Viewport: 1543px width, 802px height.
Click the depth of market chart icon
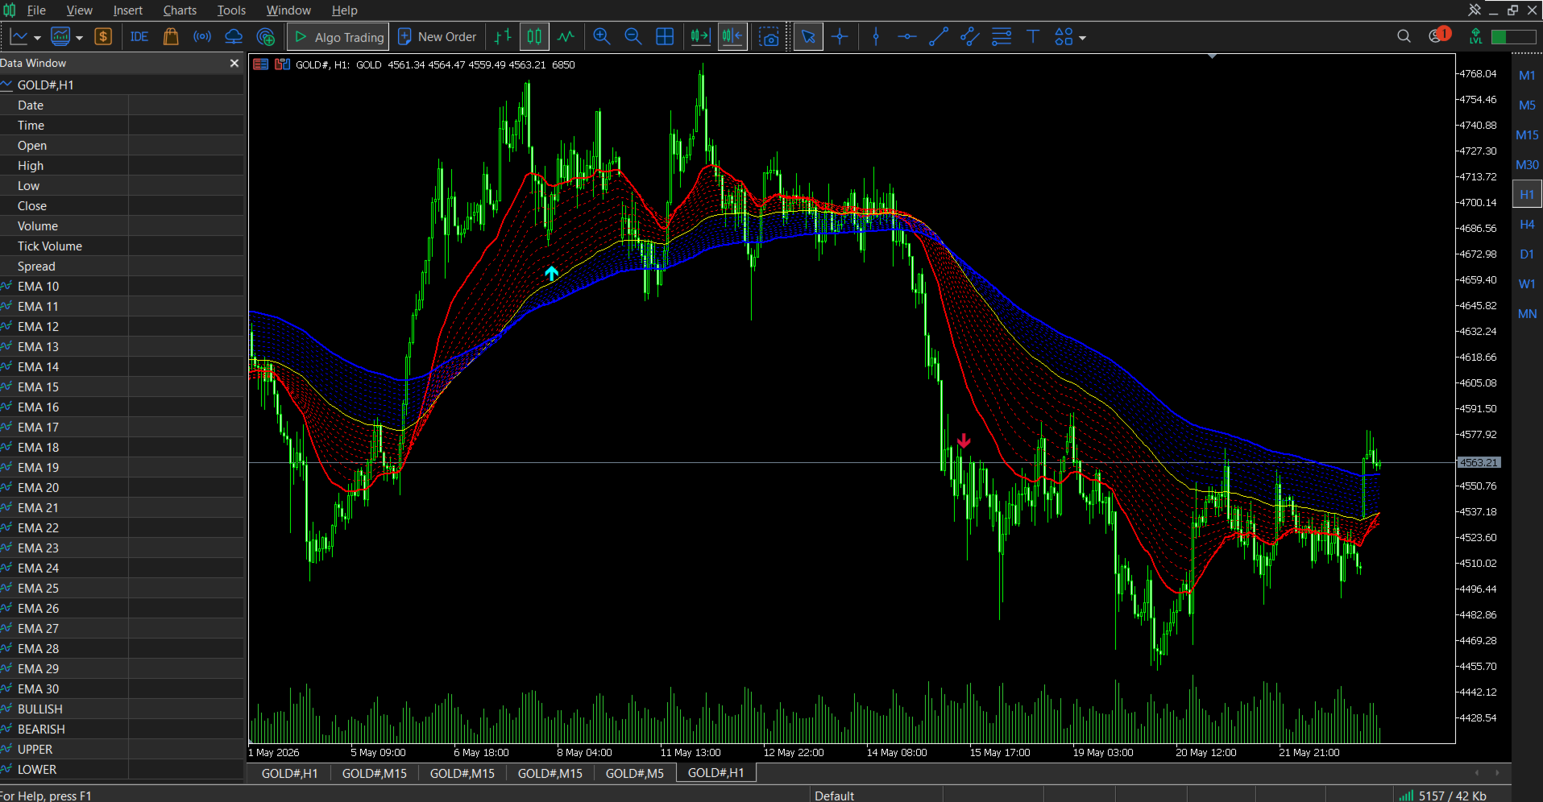[282, 64]
